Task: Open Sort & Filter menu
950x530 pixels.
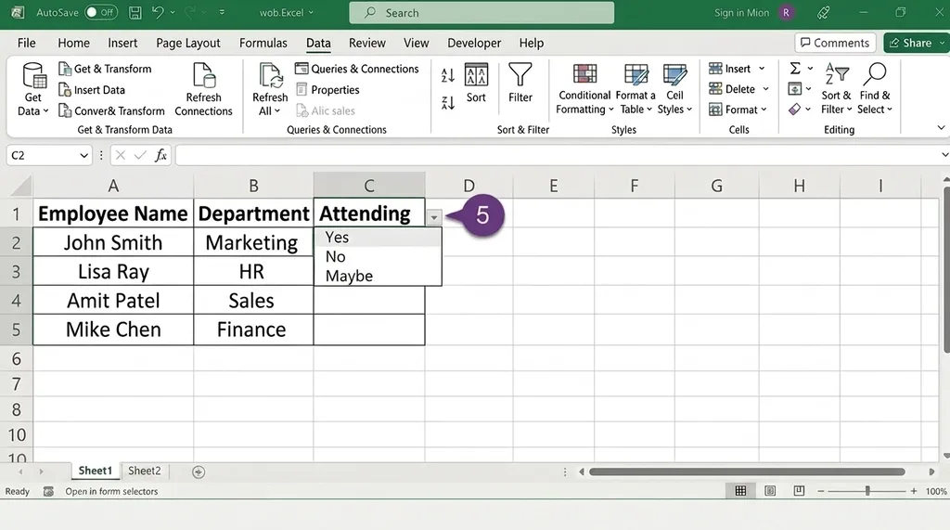Action: click(x=837, y=88)
